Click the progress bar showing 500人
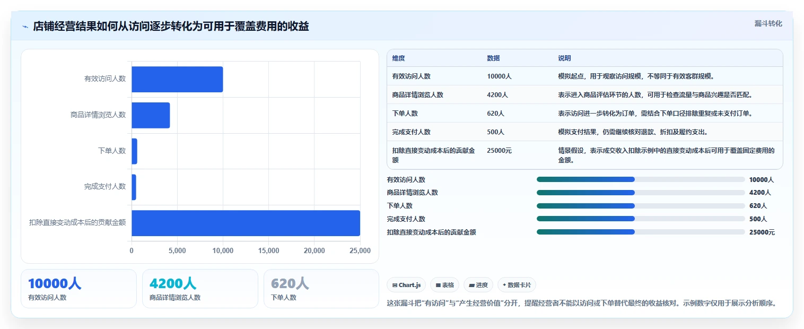804x329 pixels. (x=641, y=219)
